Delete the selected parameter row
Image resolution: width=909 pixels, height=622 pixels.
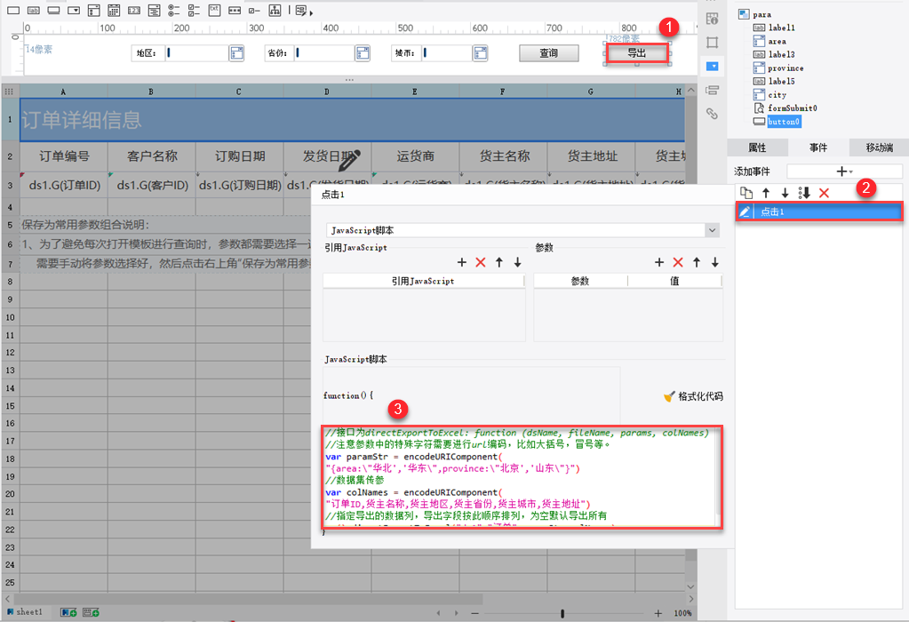(678, 263)
